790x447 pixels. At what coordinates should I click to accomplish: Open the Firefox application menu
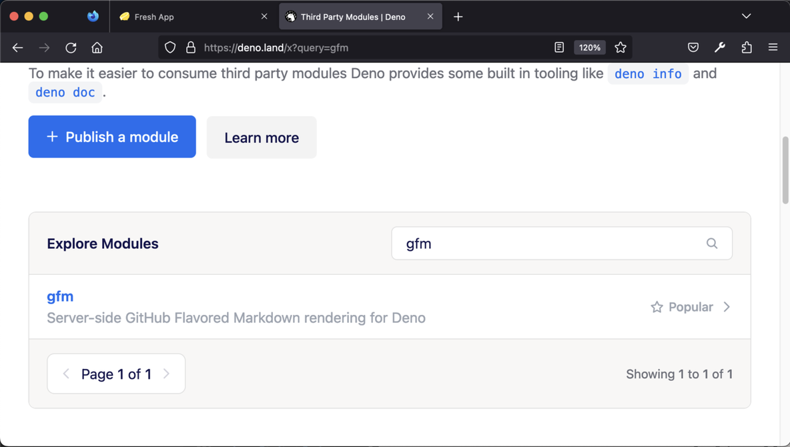point(773,47)
